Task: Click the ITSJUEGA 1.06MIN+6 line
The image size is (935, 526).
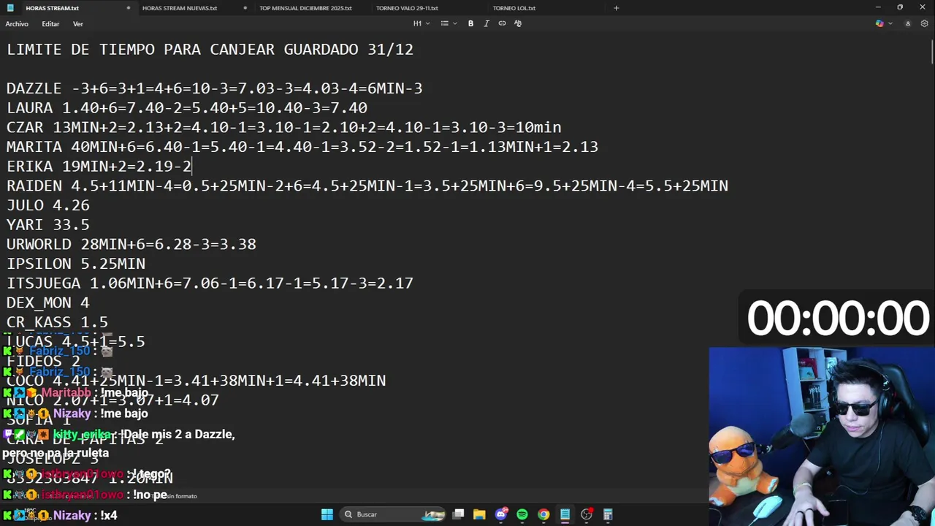Action: tap(210, 283)
